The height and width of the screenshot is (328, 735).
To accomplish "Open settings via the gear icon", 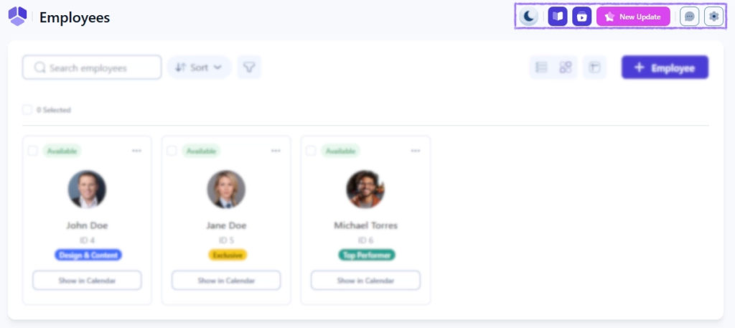I will [x=713, y=17].
